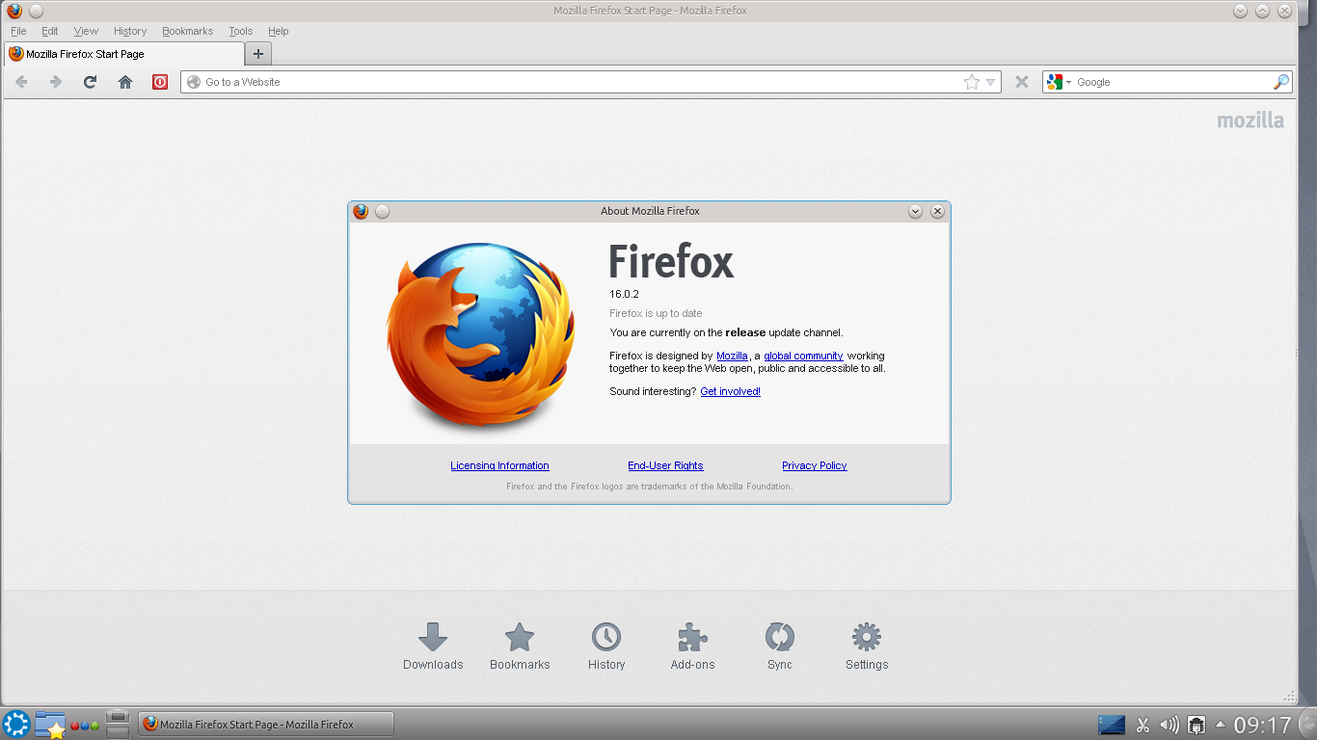This screenshot has height=740, width=1317.
Task: Open History from the start page
Action: point(606,646)
